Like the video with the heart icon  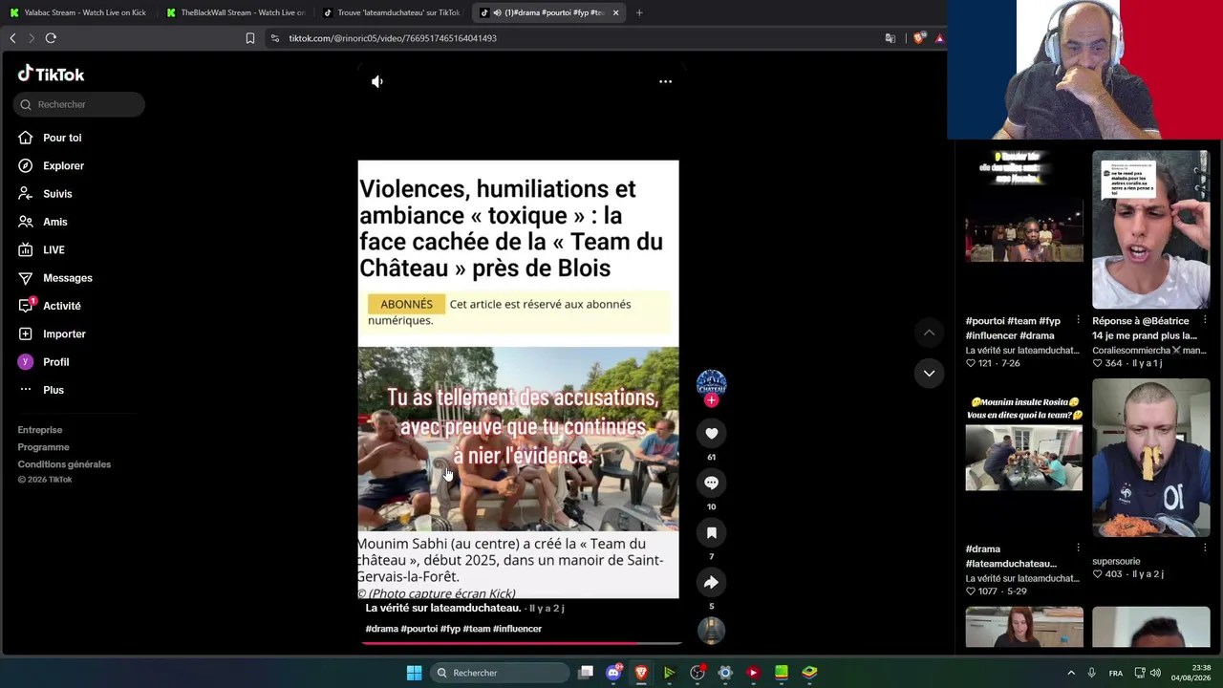(711, 433)
